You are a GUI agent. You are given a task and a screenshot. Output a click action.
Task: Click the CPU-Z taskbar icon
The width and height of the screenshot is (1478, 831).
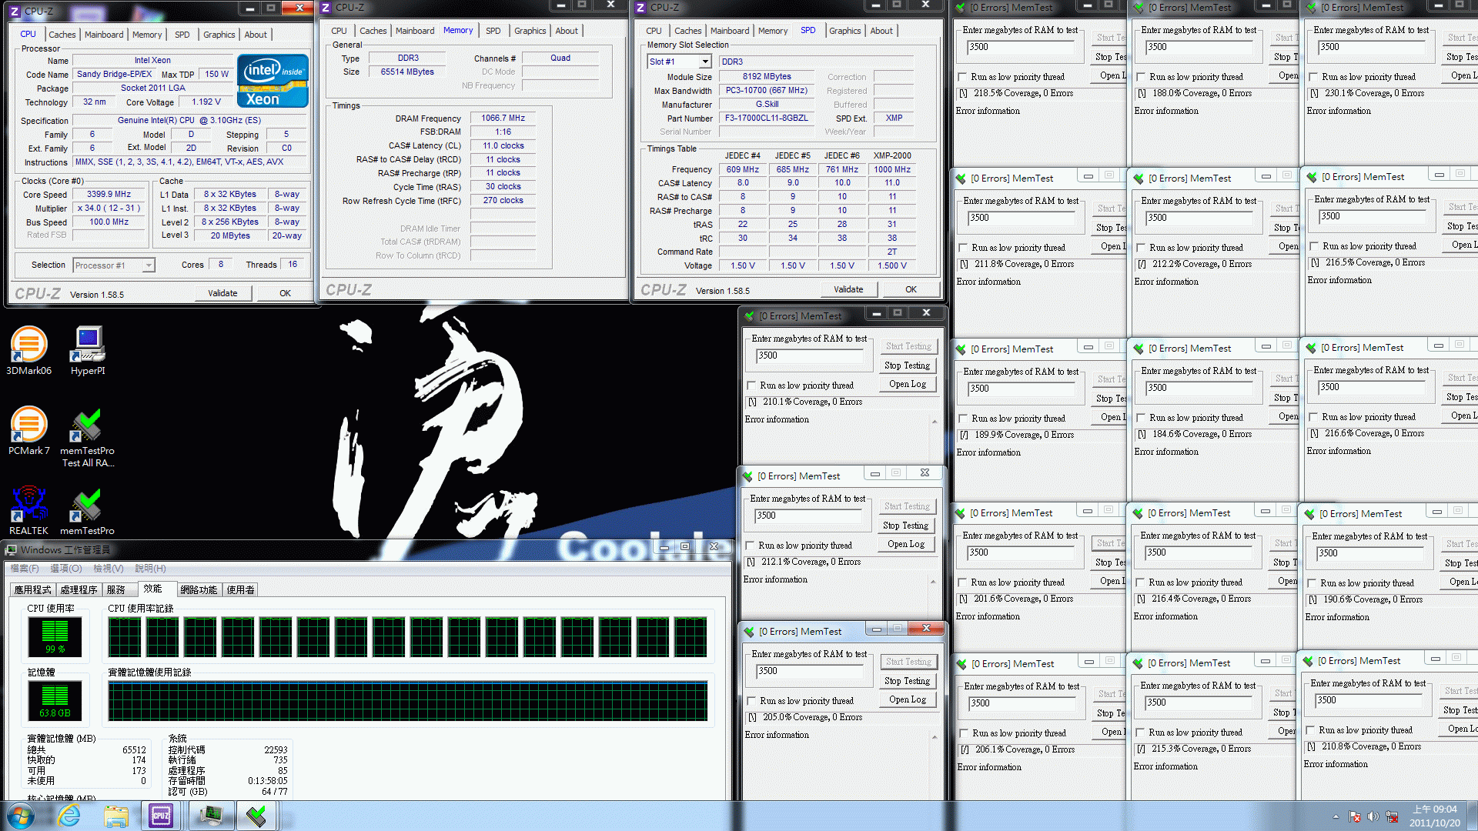tap(161, 816)
